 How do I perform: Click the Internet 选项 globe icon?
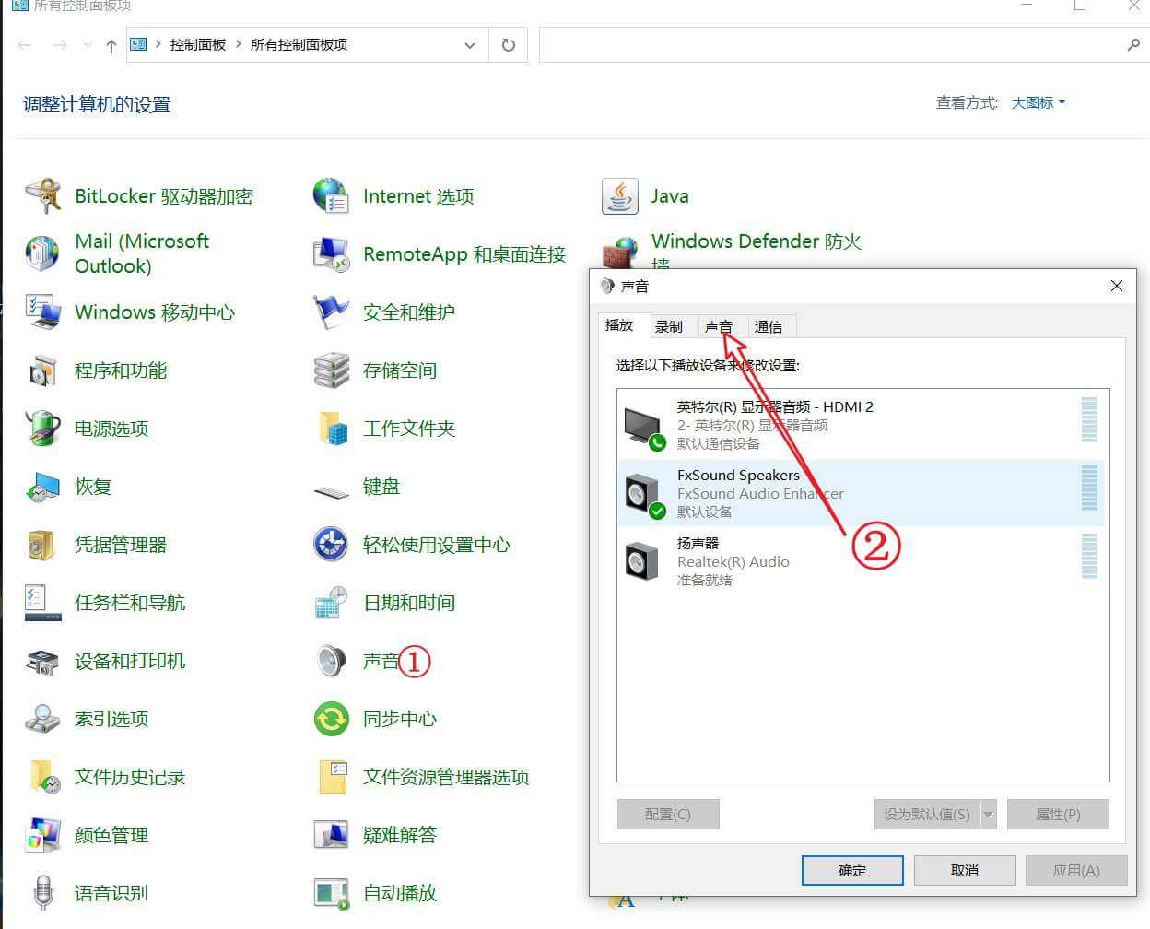331,196
